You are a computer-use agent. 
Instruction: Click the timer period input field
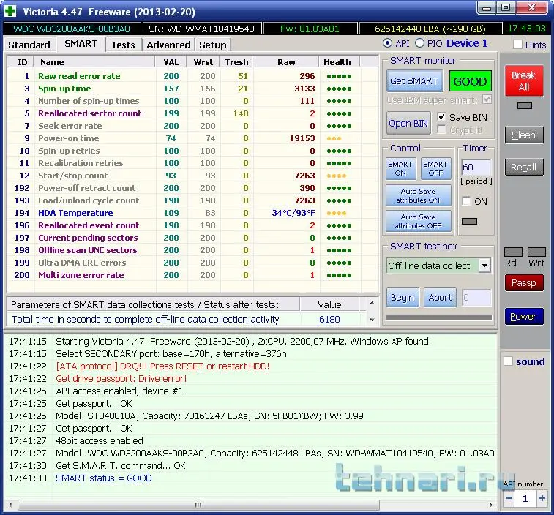click(x=476, y=167)
